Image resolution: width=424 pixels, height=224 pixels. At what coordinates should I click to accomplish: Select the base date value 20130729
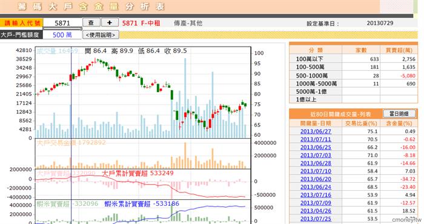(x=380, y=23)
